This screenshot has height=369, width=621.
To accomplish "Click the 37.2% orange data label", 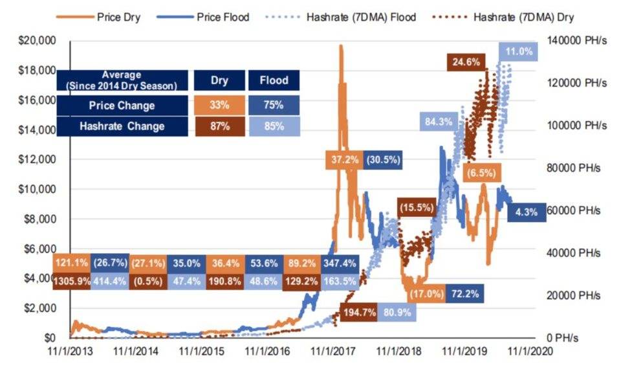I will pos(345,160).
